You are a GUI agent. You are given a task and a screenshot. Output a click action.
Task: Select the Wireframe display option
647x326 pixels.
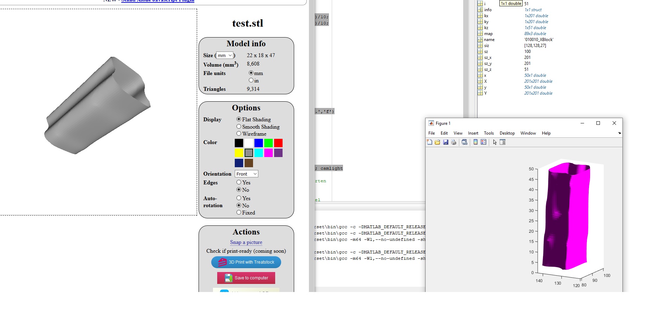(239, 134)
